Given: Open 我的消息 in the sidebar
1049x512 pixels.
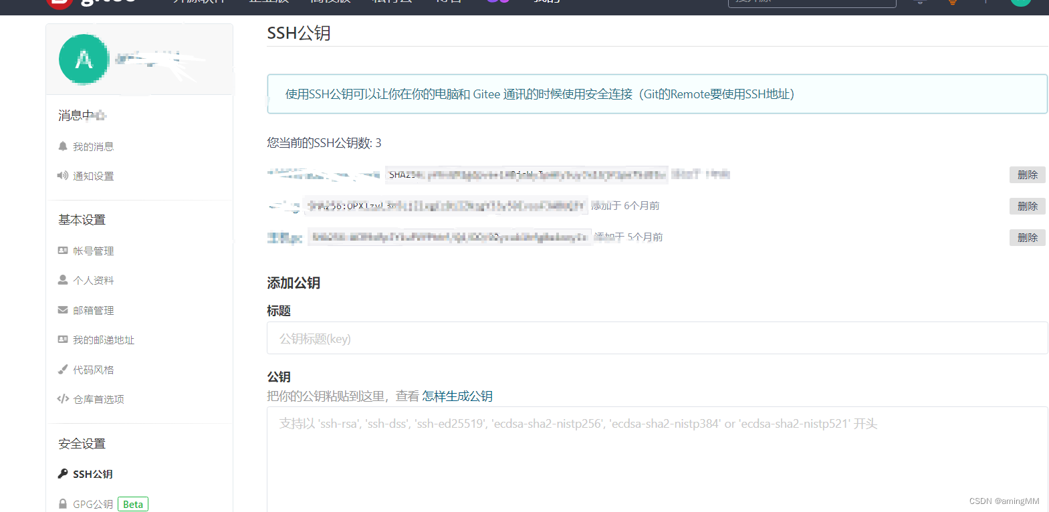Looking at the screenshot, I should (x=93, y=146).
